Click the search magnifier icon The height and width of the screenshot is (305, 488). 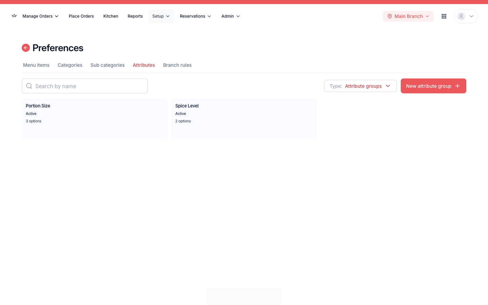(29, 86)
